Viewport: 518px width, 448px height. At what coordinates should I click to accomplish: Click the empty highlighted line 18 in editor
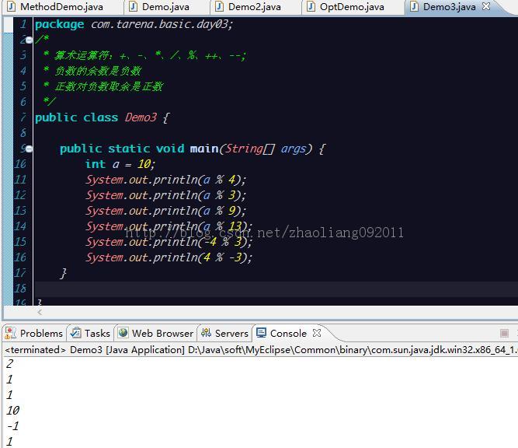pyautogui.click(x=276, y=289)
